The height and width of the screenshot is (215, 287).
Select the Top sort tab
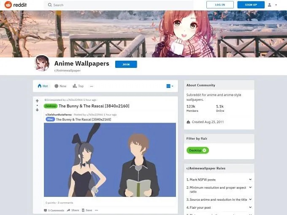[78, 86]
